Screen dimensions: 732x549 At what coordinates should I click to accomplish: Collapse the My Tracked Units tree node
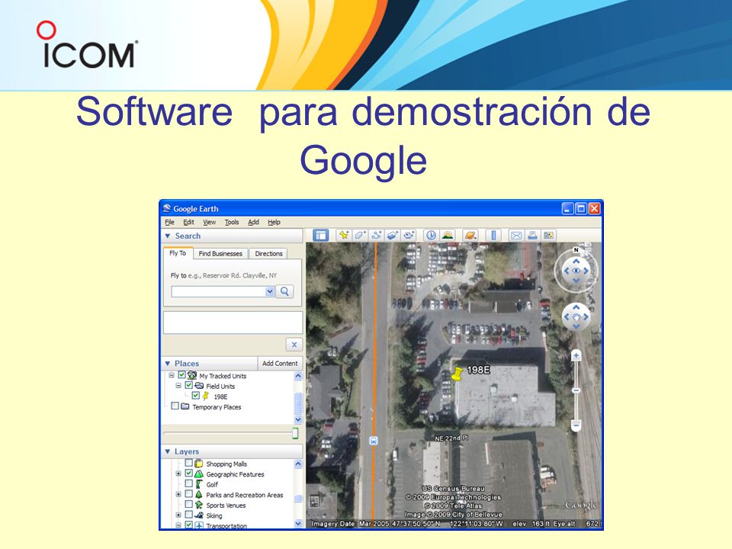pyautogui.click(x=172, y=375)
